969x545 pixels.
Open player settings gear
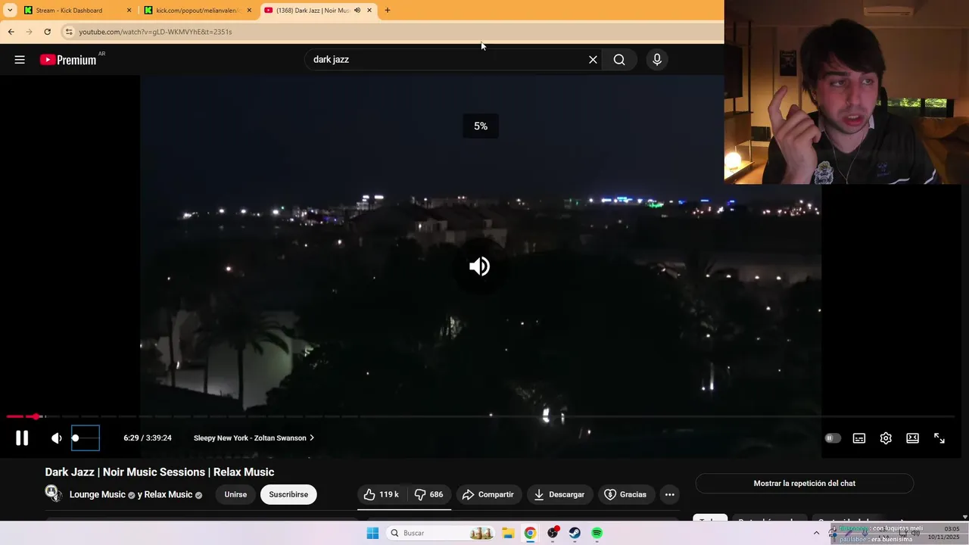[886, 438]
